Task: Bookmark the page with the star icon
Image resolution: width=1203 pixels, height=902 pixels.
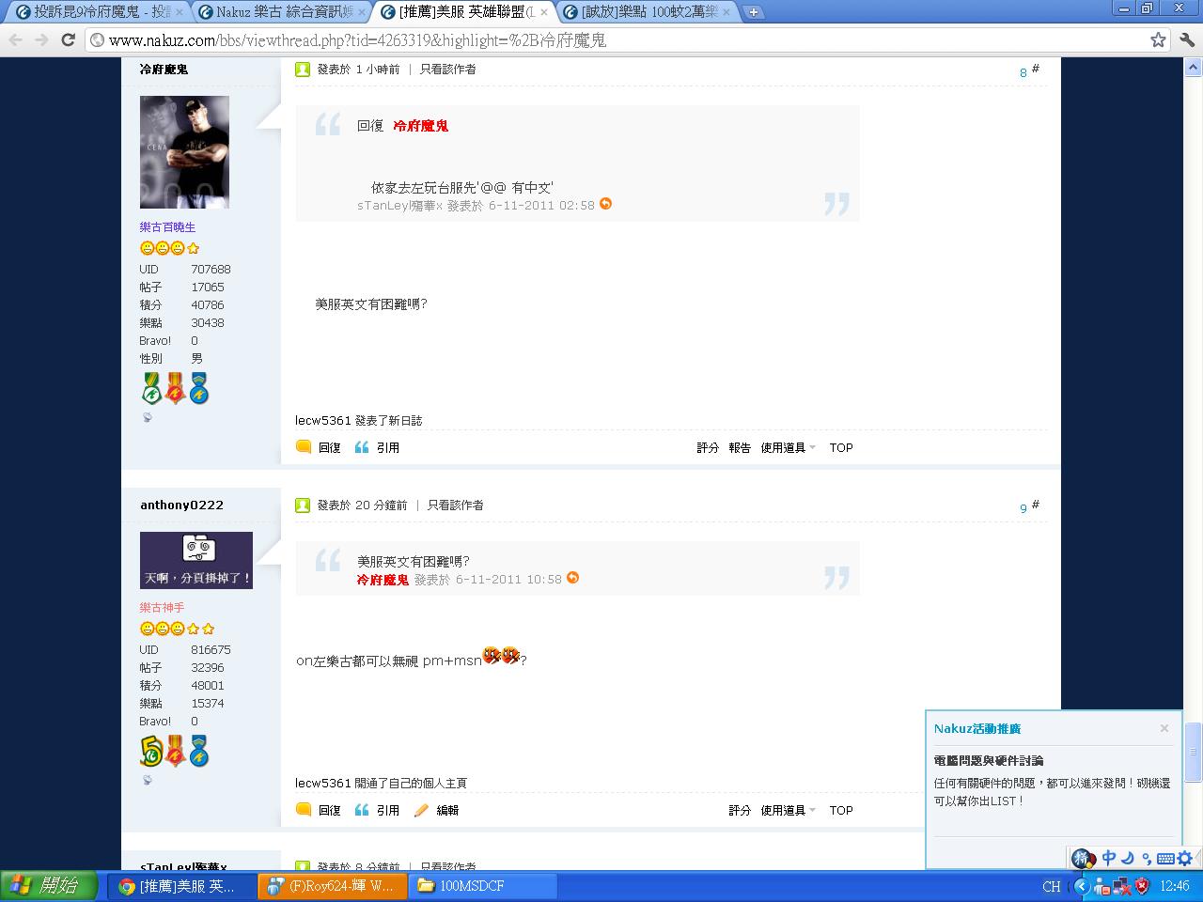Action: pos(1158,40)
